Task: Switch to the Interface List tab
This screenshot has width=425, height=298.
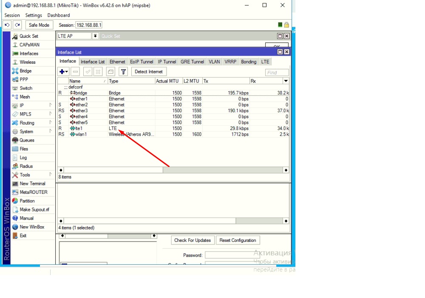Action: [x=93, y=62]
